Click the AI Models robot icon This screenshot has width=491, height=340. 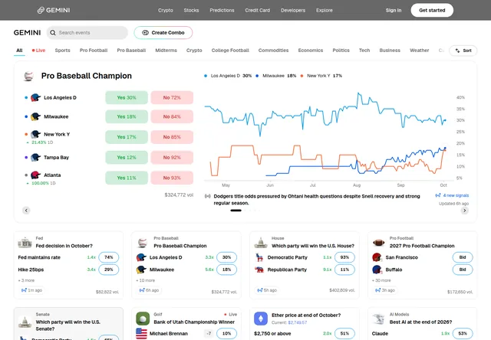(x=378, y=319)
